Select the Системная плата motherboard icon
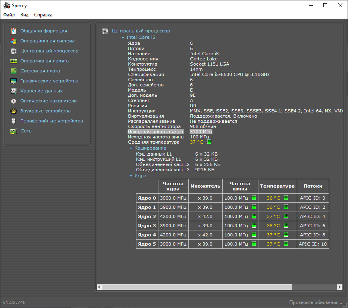Viewport: 348px width, 308px height. click(14, 71)
